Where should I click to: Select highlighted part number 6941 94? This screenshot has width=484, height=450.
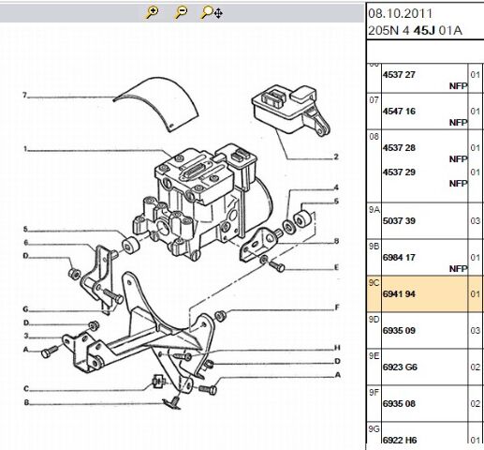pos(399,294)
